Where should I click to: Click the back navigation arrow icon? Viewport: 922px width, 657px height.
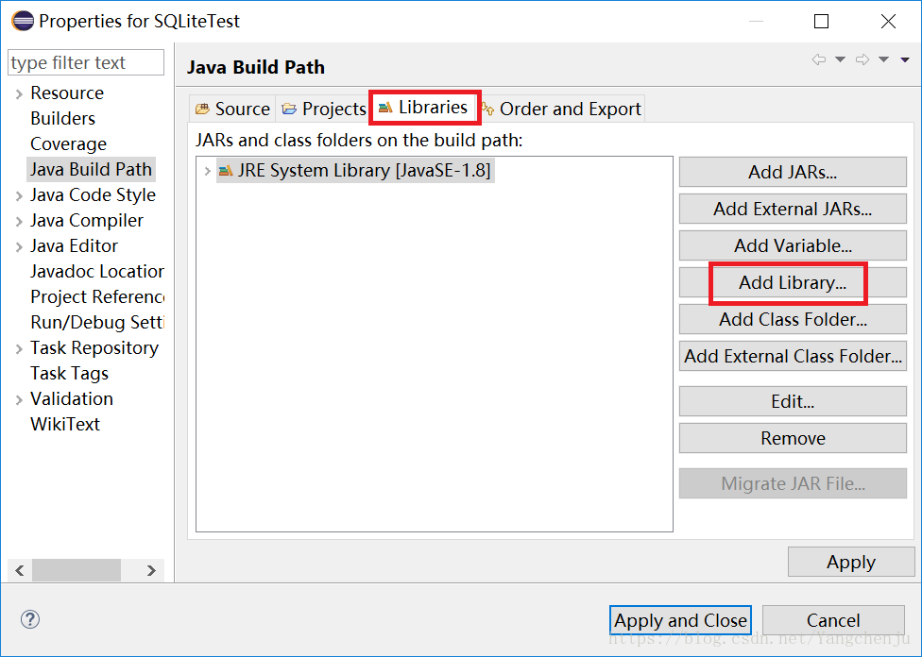pos(818,60)
